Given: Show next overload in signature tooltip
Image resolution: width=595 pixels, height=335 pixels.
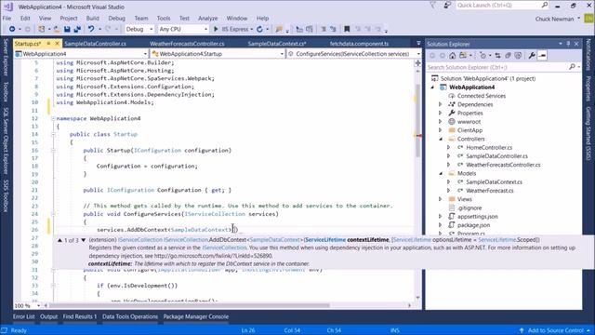Looking at the screenshot, I should click(83, 240).
